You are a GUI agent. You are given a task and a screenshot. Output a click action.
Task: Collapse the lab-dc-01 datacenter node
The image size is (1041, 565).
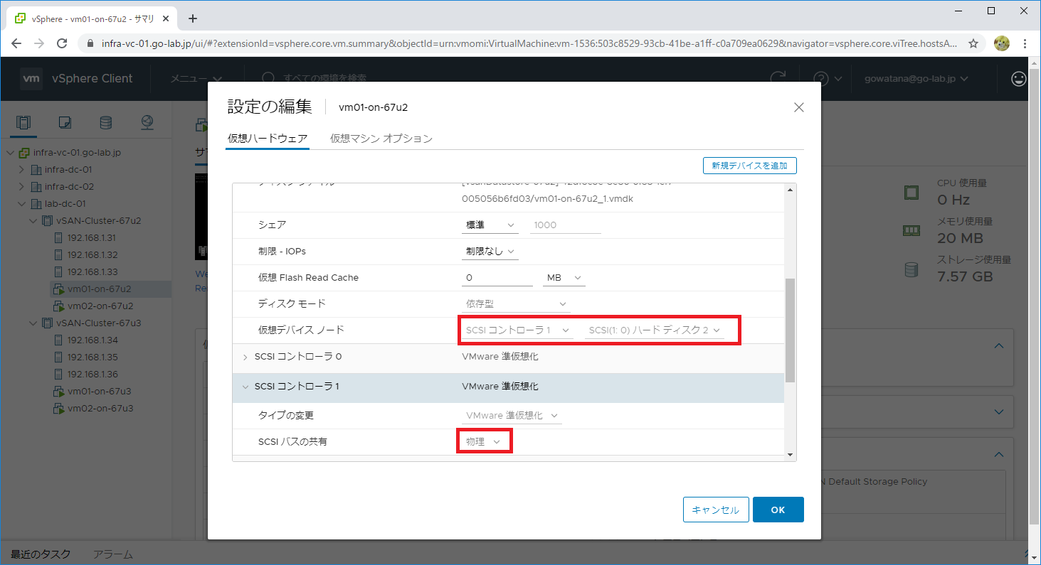[x=21, y=203]
